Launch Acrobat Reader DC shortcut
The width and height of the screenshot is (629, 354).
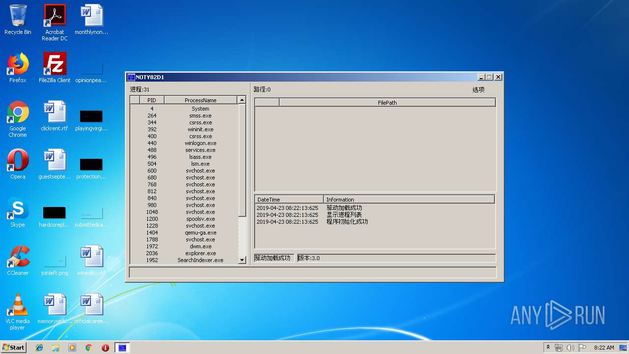point(55,23)
